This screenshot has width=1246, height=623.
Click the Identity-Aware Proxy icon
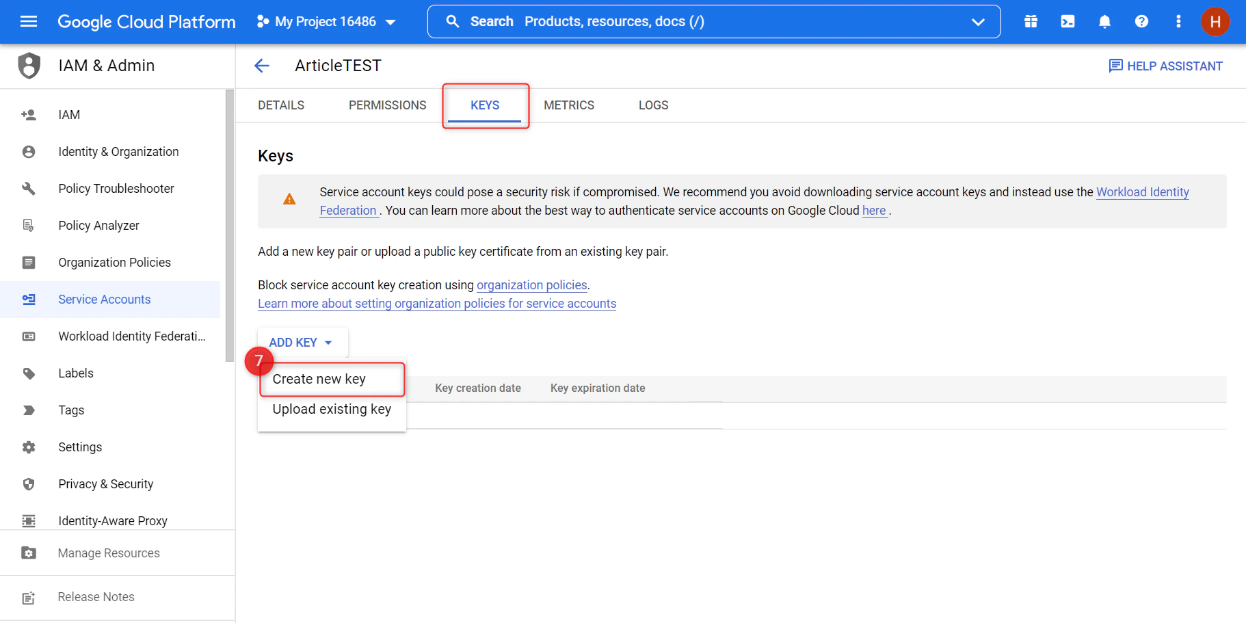point(29,521)
